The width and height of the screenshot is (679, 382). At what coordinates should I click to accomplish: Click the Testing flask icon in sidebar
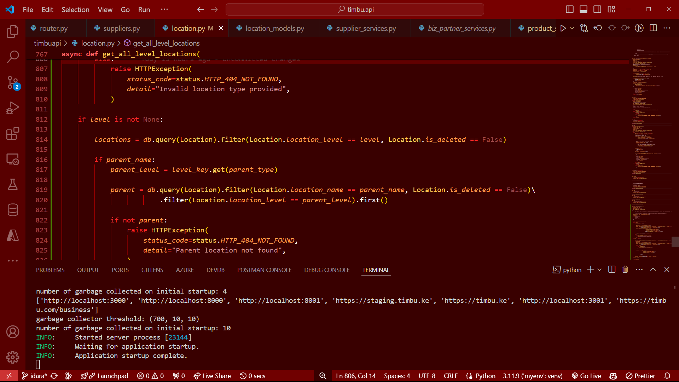(13, 184)
